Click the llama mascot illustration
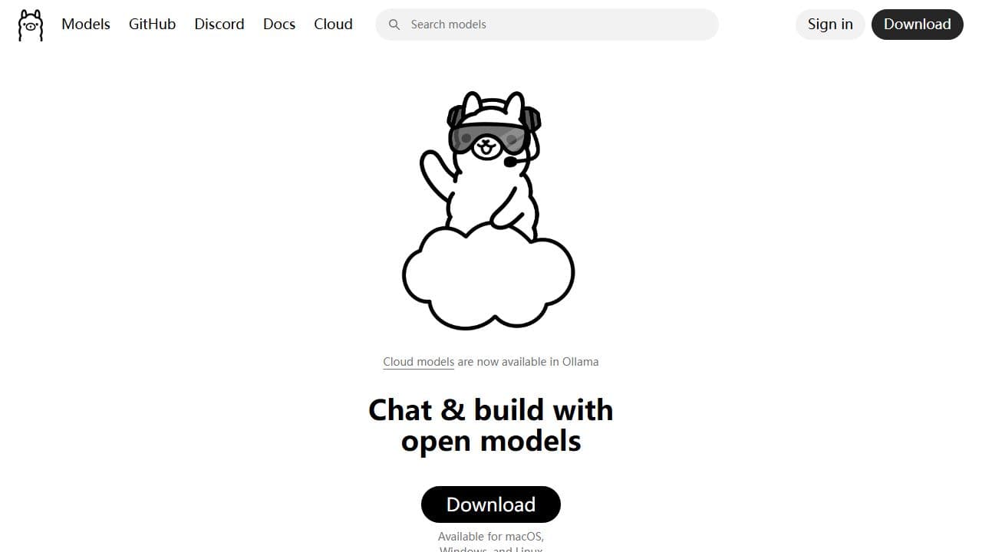The height and width of the screenshot is (552, 982). click(x=489, y=210)
